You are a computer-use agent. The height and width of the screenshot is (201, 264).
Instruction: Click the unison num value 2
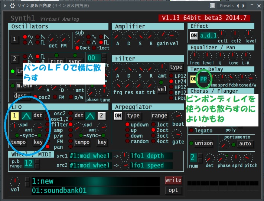193,158
